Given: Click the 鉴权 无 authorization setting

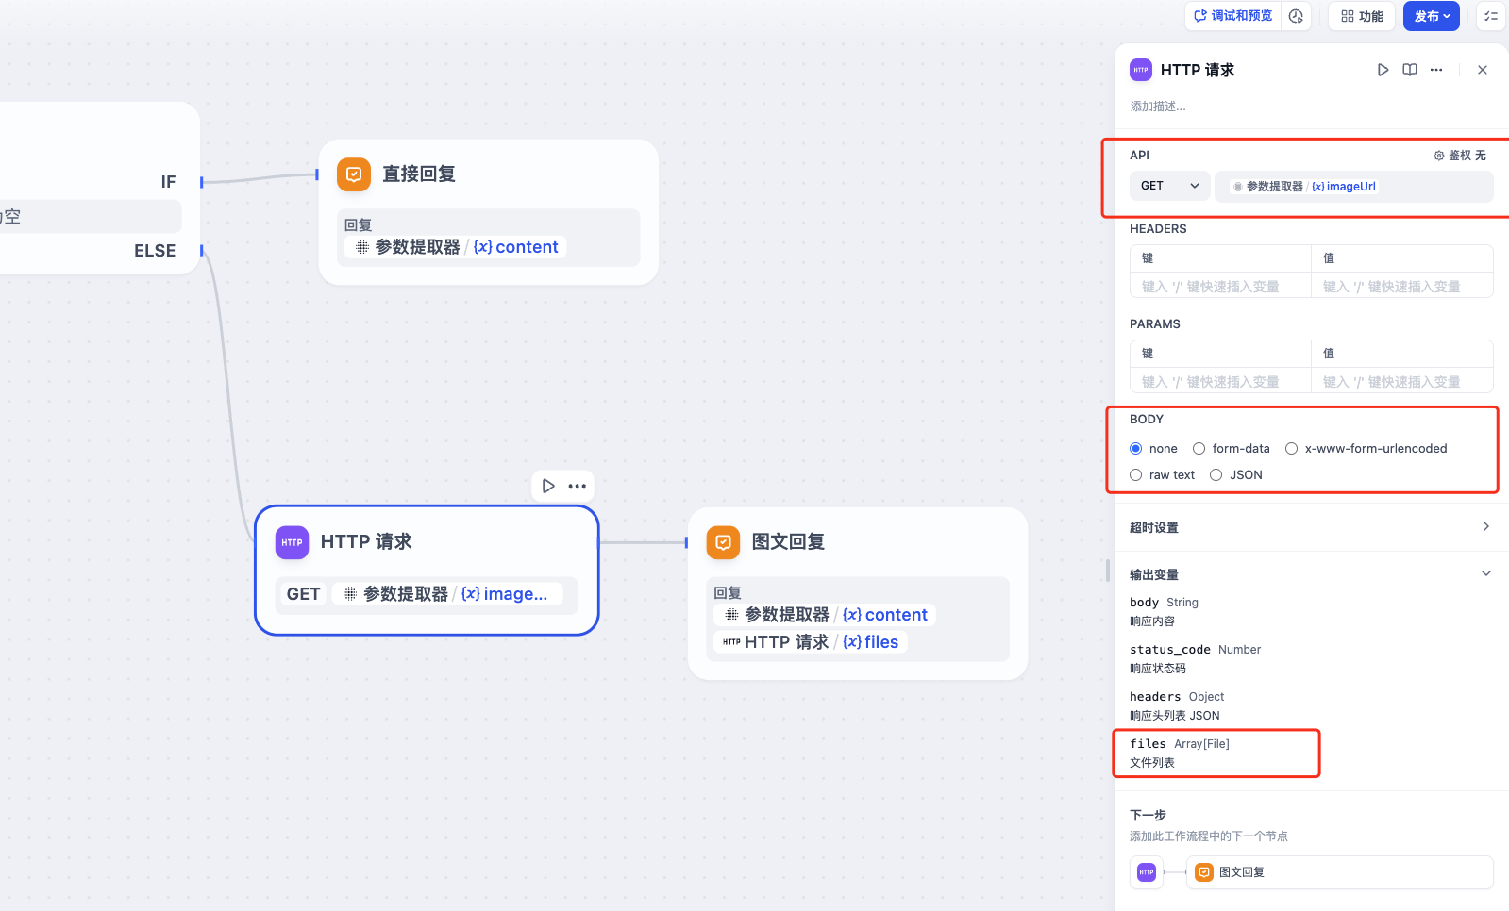Looking at the screenshot, I should click(1460, 156).
